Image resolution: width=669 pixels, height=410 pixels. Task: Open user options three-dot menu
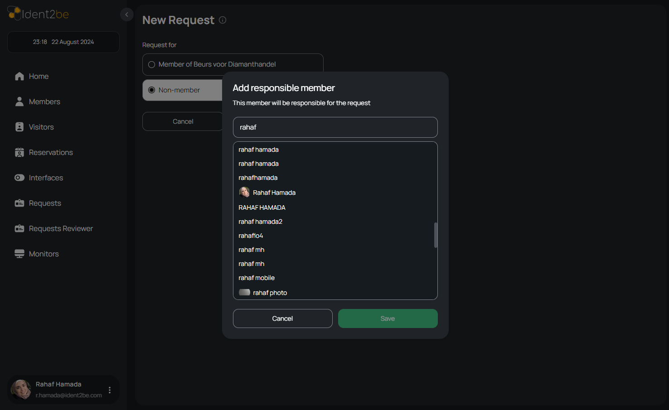point(110,390)
